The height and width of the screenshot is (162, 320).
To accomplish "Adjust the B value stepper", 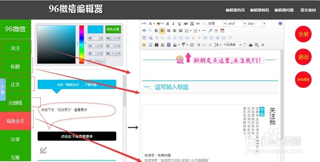I will [102, 53].
